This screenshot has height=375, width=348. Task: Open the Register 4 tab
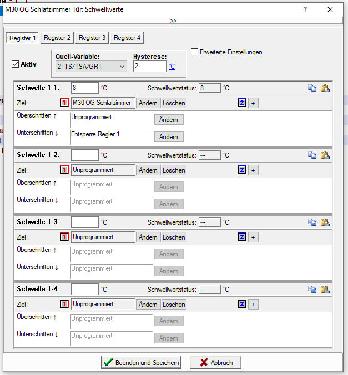pyautogui.click(x=127, y=38)
